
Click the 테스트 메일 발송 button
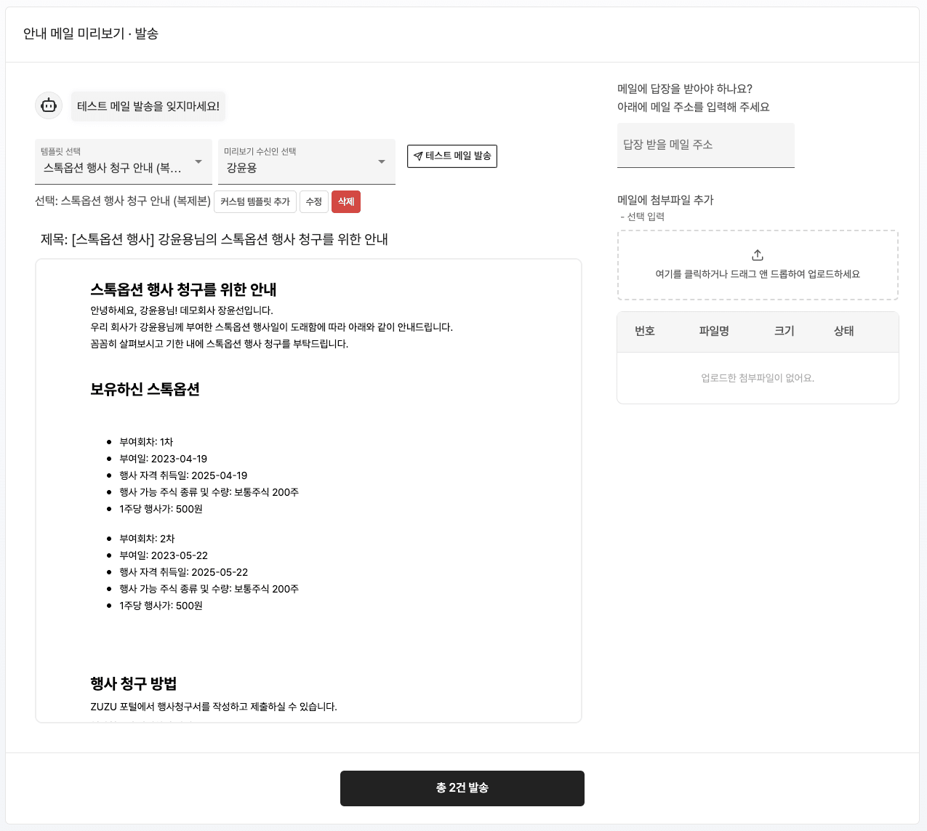click(452, 156)
